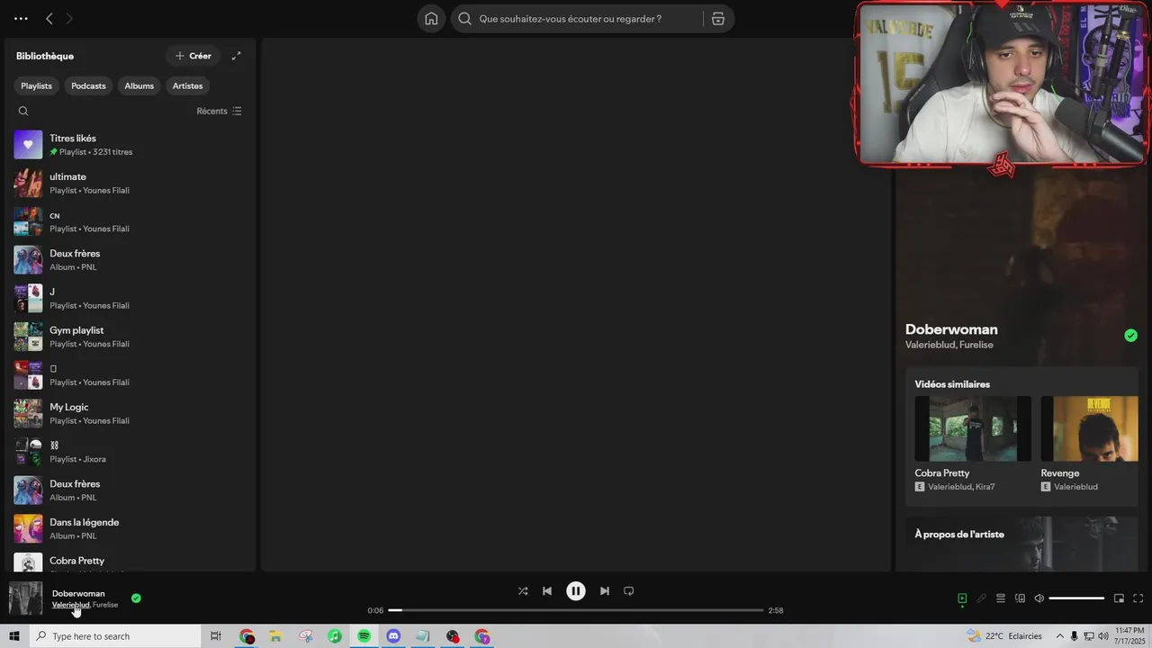Open the miniplayer
Image resolution: width=1152 pixels, height=648 pixels.
coord(1119,598)
